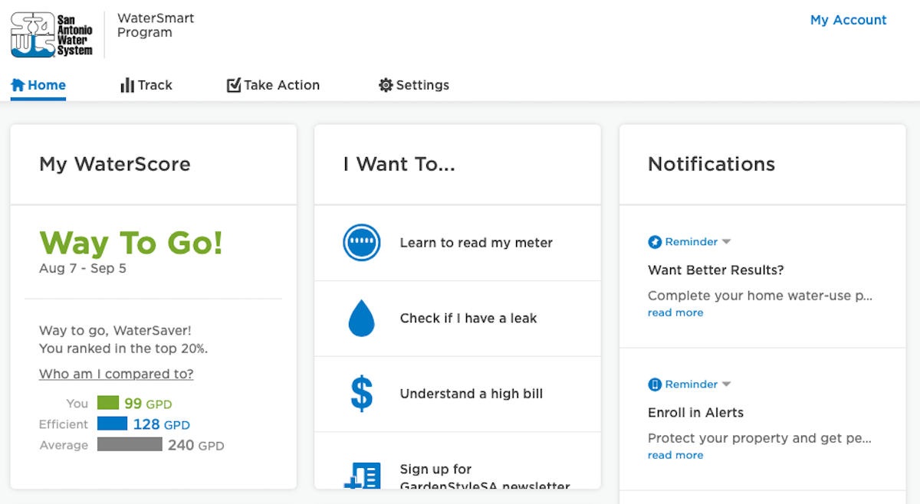Click the Notifications card heading

point(711,164)
